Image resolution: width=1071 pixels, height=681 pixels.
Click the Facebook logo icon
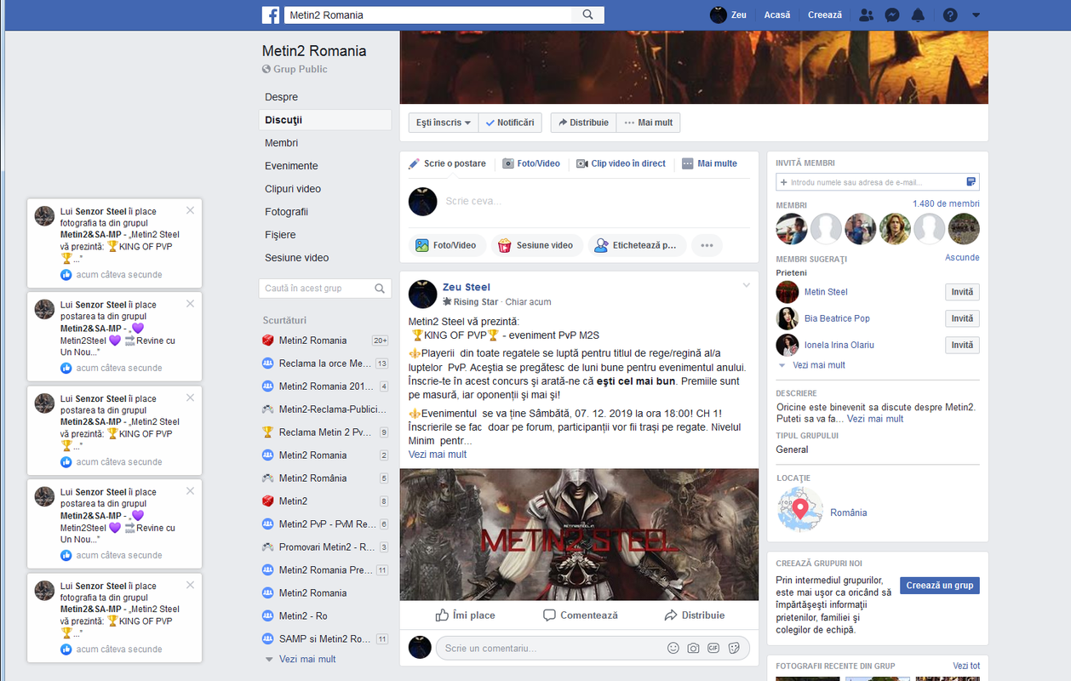click(271, 14)
